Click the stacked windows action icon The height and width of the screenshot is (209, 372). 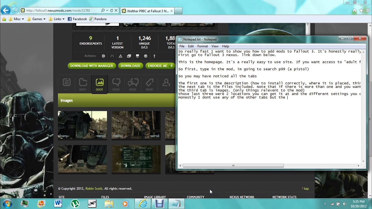(x=129, y=56)
